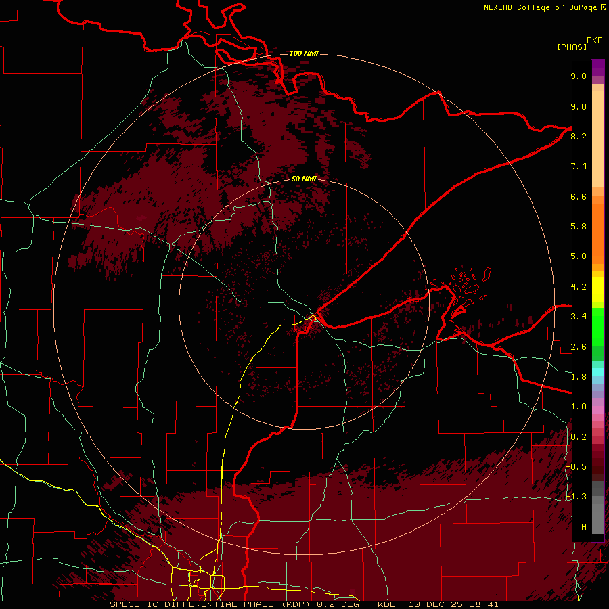Click the 5.0 value on the color scale
This screenshot has width=609, height=609.
click(x=579, y=256)
